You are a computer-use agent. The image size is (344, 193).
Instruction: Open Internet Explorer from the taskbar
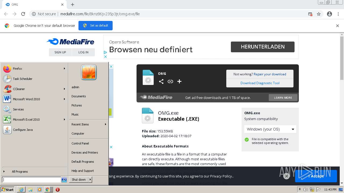click(21, 190)
